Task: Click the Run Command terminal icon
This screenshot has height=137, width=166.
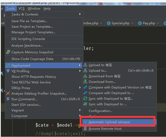Action: 8,99
